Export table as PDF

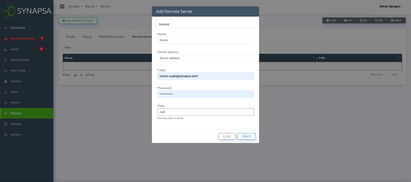tap(379, 20)
